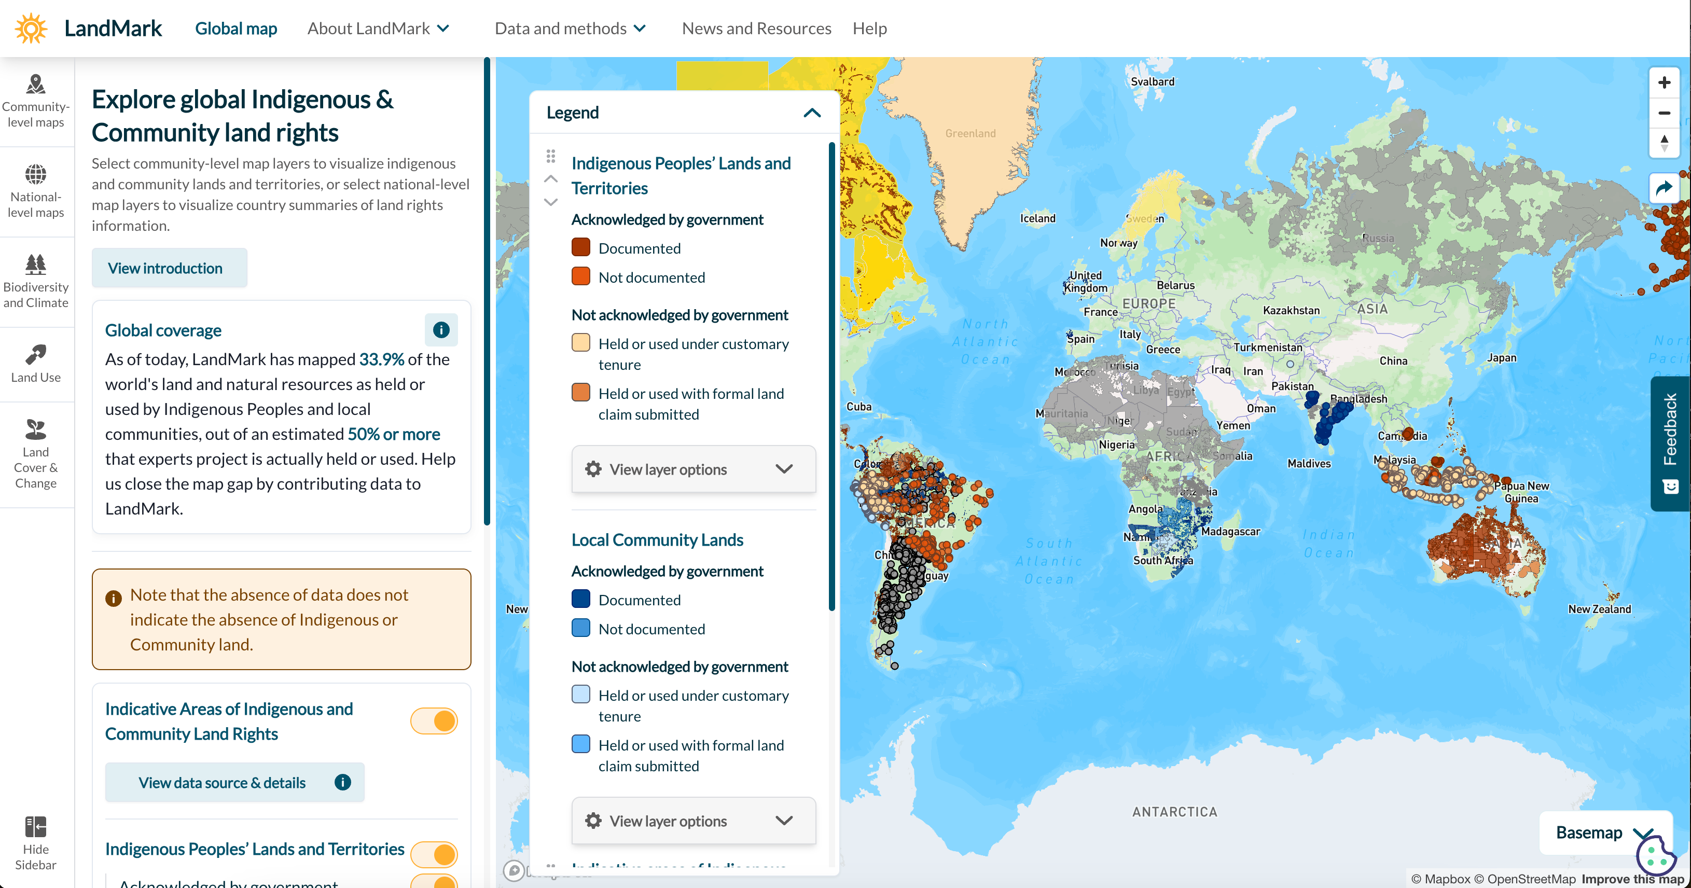This screenshot has width=1691, height=888.
Task: Click Local Community customary tenure pale blue swatch
Action: click(581, 695)
